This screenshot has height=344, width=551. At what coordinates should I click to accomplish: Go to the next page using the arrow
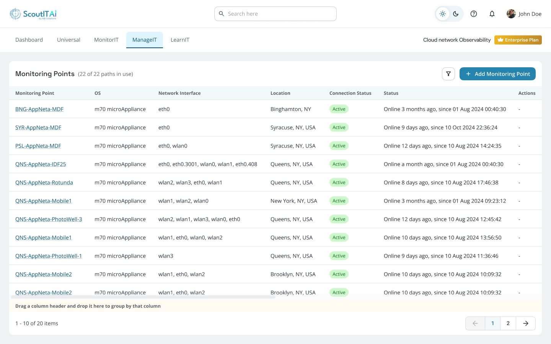[525, 323]
